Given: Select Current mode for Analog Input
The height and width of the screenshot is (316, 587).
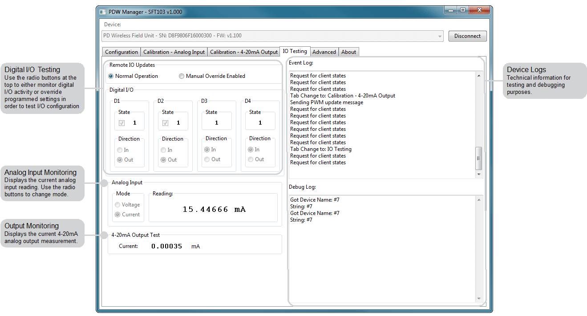Looking at the screenshot, I should pyautogui.click(x=127, y=215).
